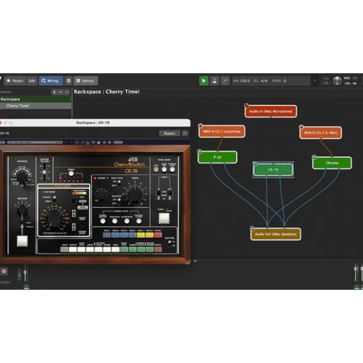Select the green Chroma plugin block
This screenshot has width=363, height=363.
tap(332, 163)
